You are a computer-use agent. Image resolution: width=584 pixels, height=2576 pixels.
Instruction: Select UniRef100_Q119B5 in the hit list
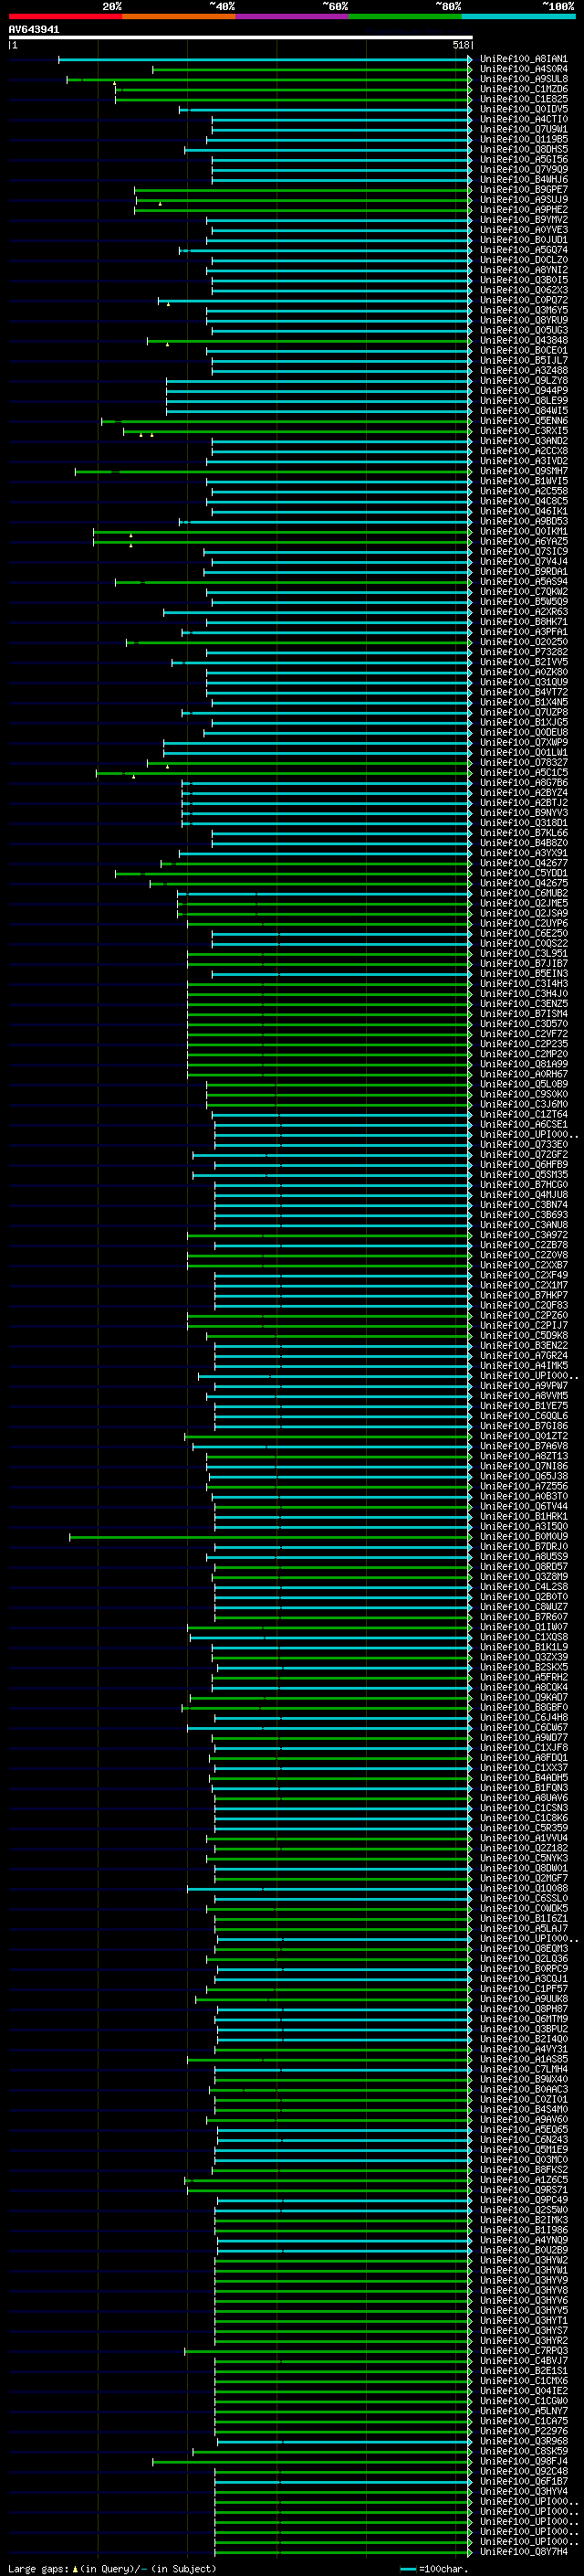coord(523,139)
